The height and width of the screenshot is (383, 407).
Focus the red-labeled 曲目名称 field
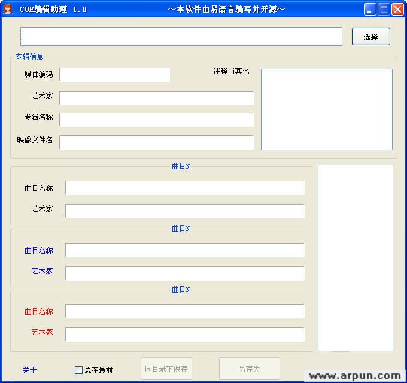[184, 311]
